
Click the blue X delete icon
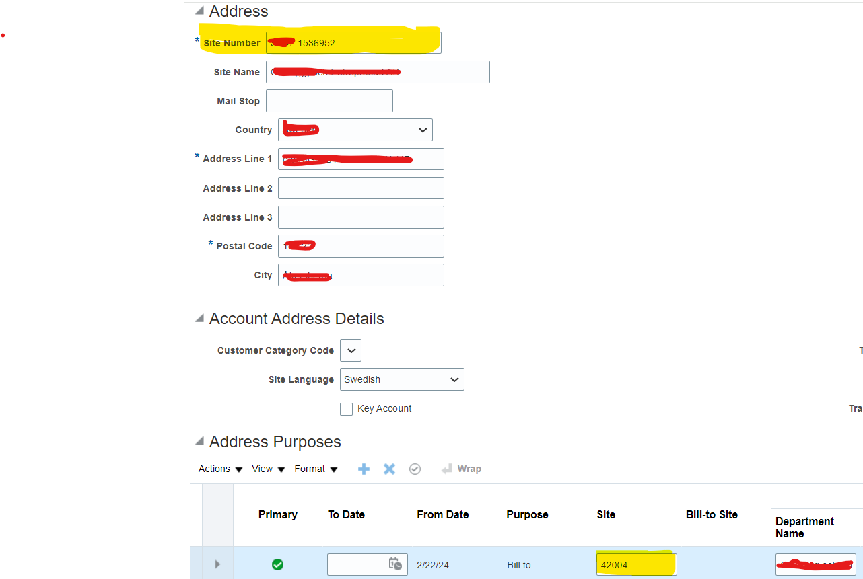(389, 469)
